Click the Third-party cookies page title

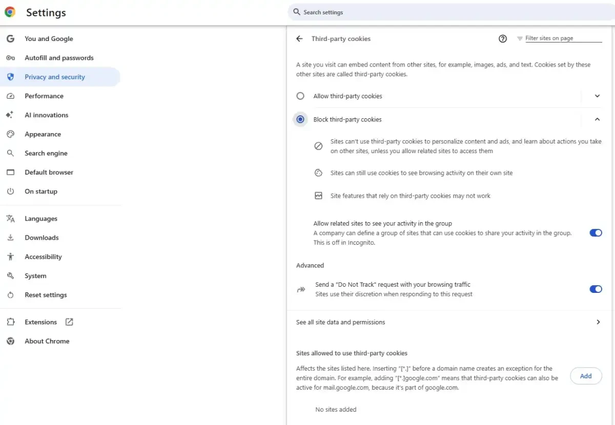pos(341,39)
